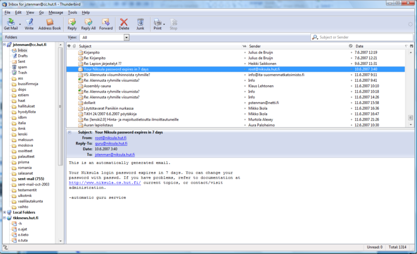This screenshot has height=254, width=417.
Task: Click the Get Mail toolbar icon
Action: [x=11, y=24]
